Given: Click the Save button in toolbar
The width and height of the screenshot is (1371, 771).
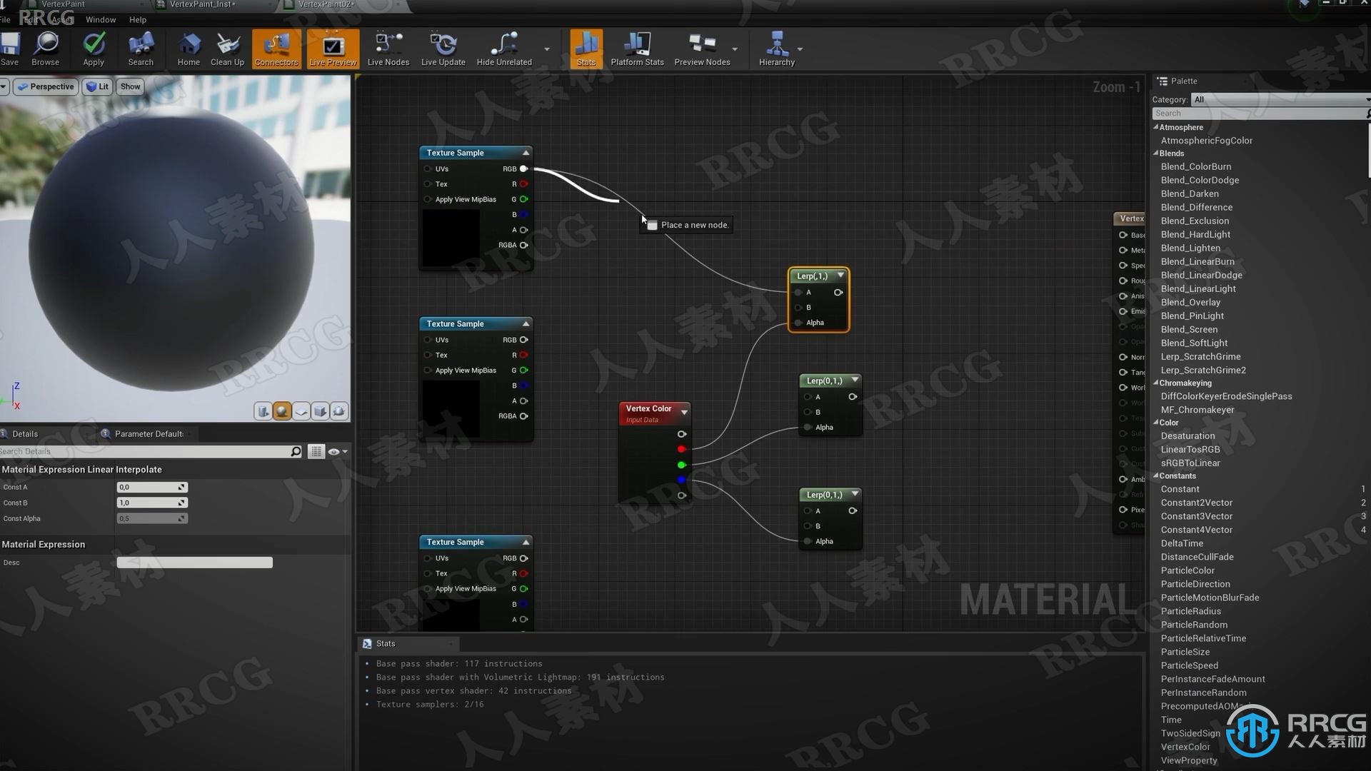Looking at the screenshot, I should [9, 47].
